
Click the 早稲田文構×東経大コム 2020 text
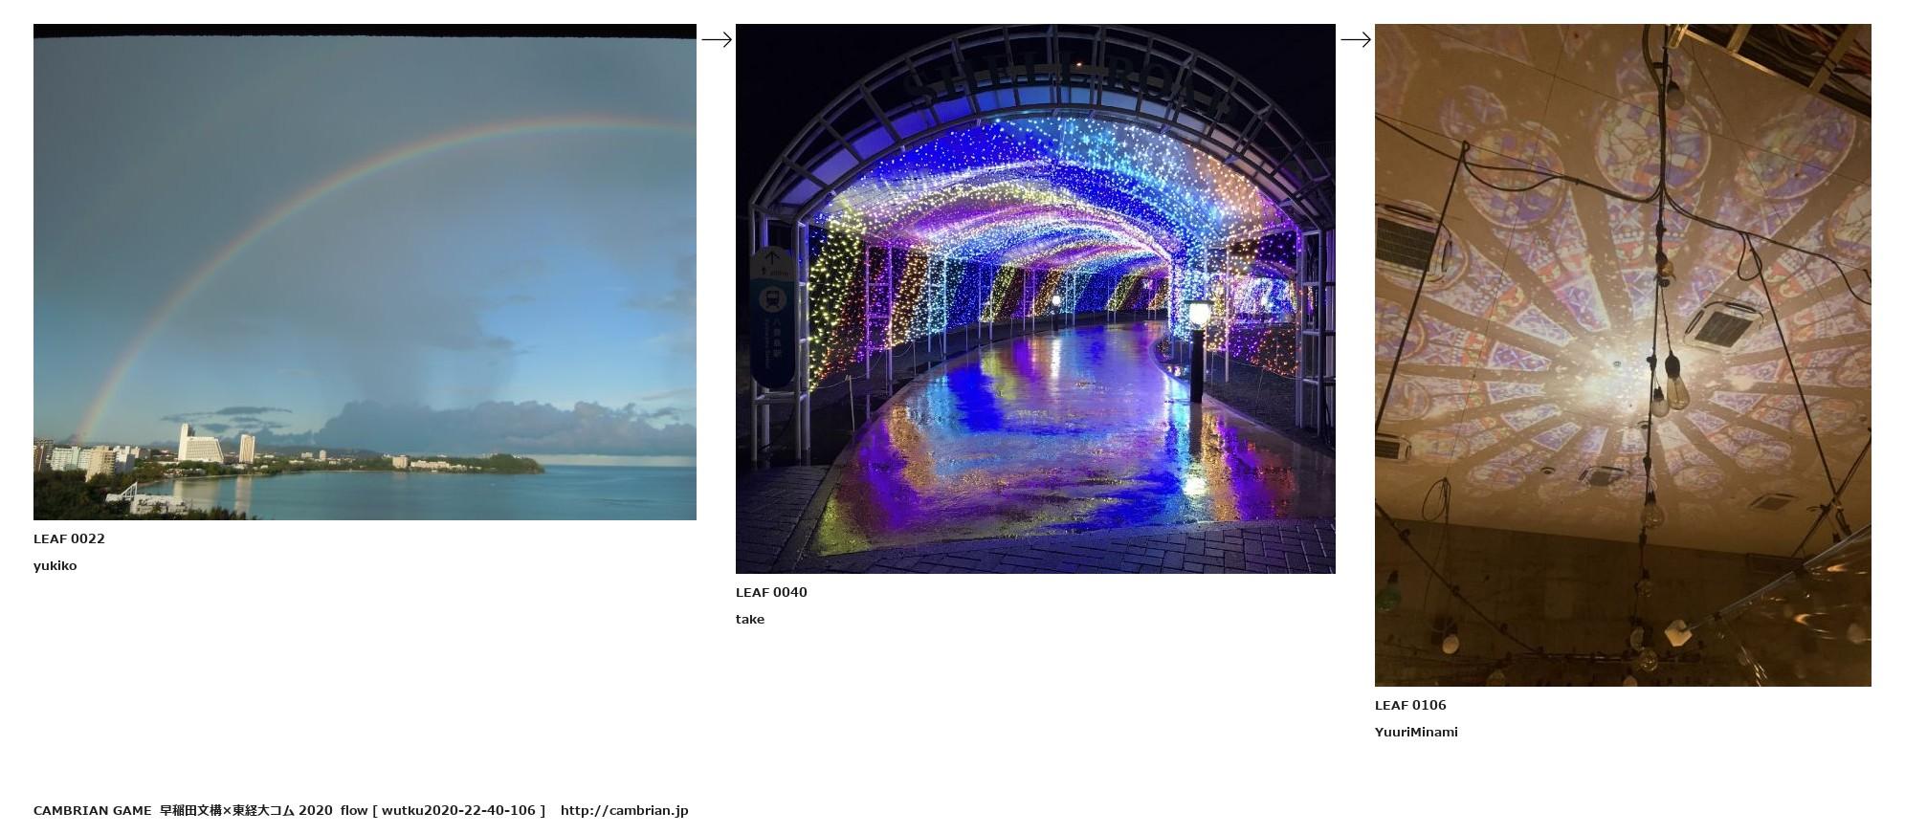point(246,810)
